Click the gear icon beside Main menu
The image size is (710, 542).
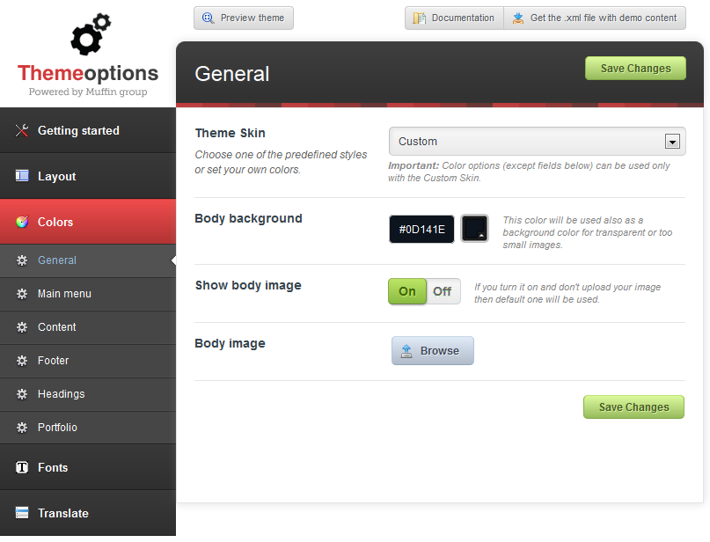coord(22,294)
